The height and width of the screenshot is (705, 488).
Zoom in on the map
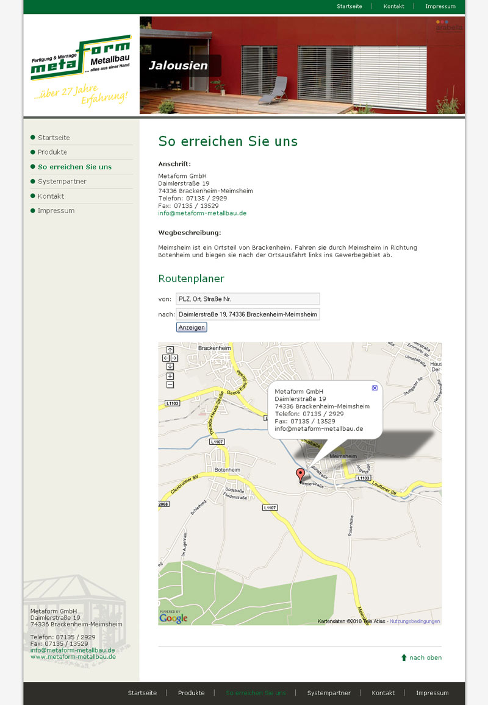170,377
